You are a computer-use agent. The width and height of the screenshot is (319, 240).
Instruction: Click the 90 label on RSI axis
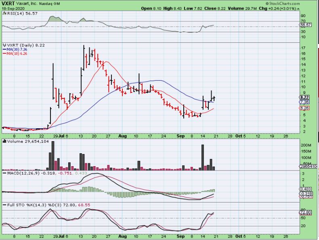pyautogui.click(x=303, y=16)
